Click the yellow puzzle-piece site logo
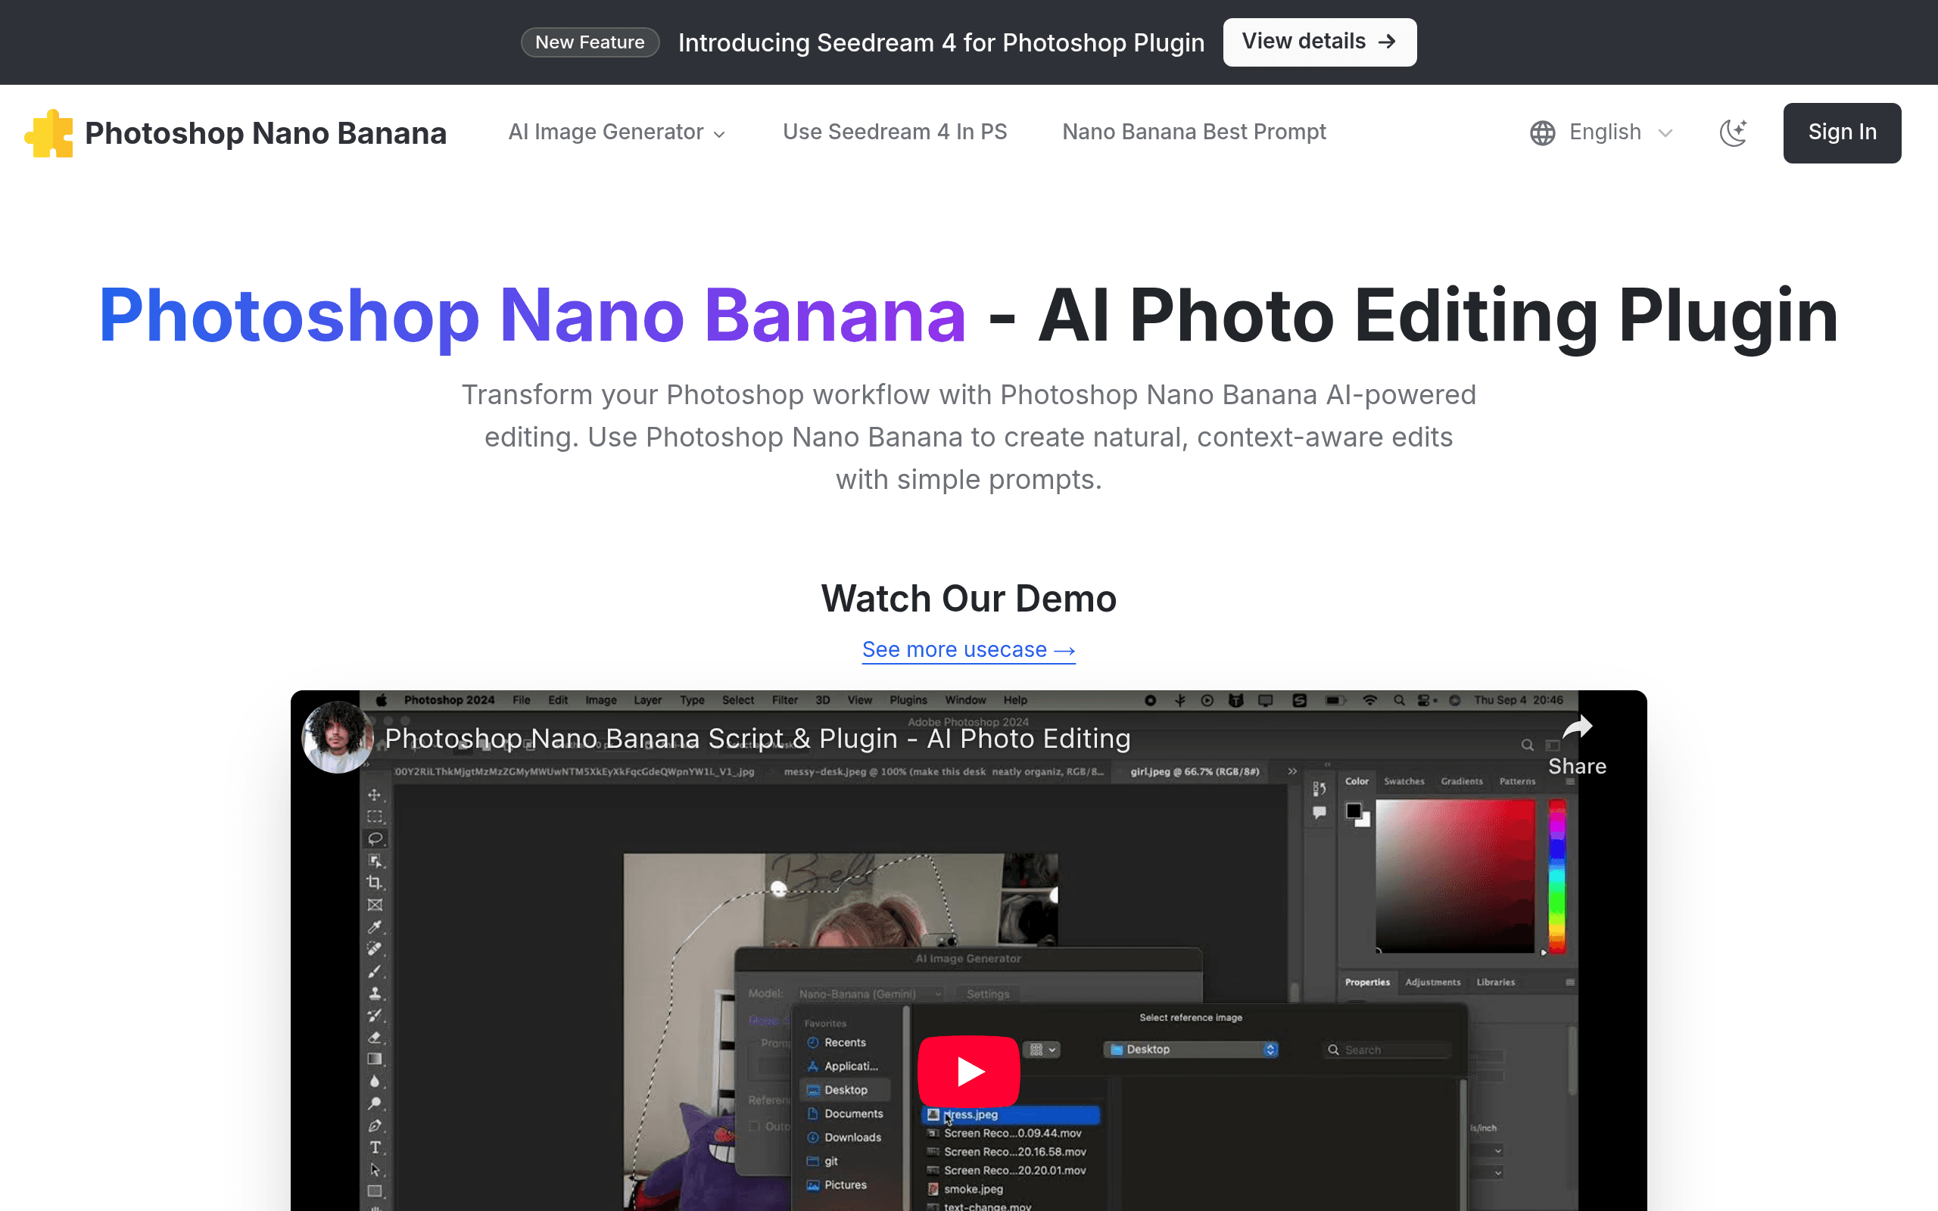Screen dimensions: 1938x1211 pyautogui.click(x=49, y=133)
